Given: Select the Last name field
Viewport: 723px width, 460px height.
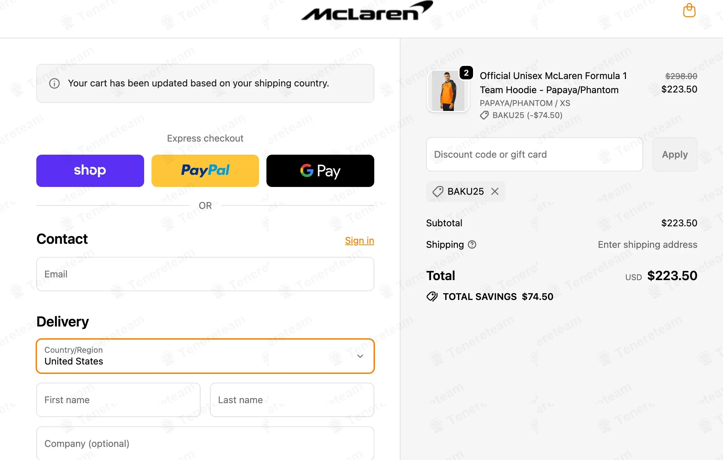Looking at the screenshot, I should coord(292,400).
